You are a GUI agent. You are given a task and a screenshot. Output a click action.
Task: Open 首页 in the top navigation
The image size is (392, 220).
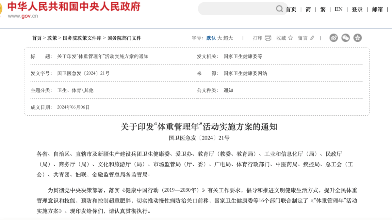tap(291, 9)
